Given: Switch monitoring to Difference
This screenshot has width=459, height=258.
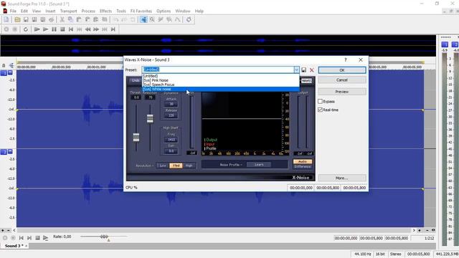Looking at the screenshot, I should click(x=303, y=167).
